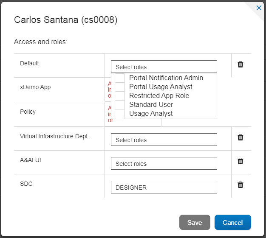
Task: Choose Portal Notification Admin label in role list
Action: coord(166,78)
